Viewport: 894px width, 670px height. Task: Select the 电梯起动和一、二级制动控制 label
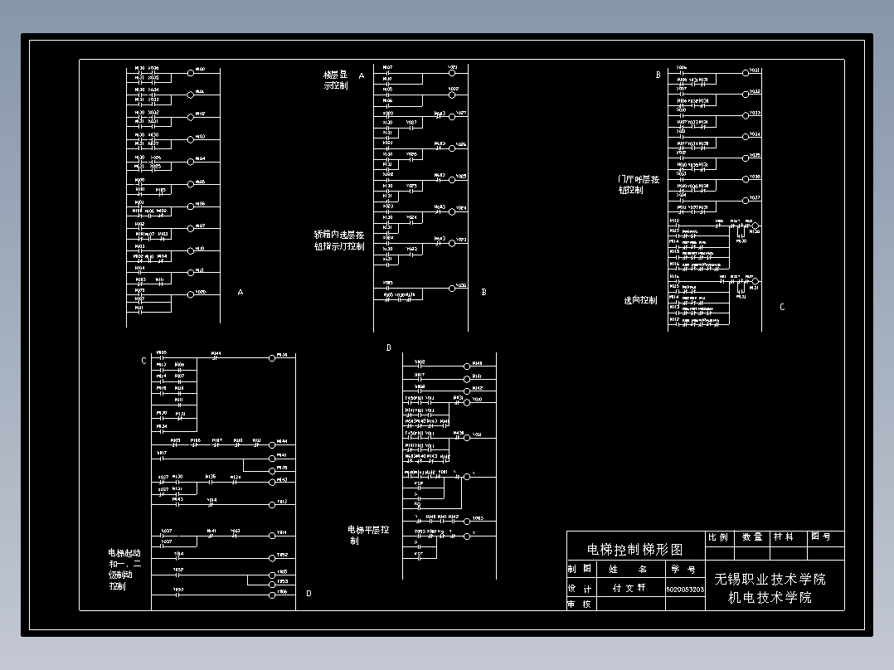pyautogui.click(x=124, y=570)
